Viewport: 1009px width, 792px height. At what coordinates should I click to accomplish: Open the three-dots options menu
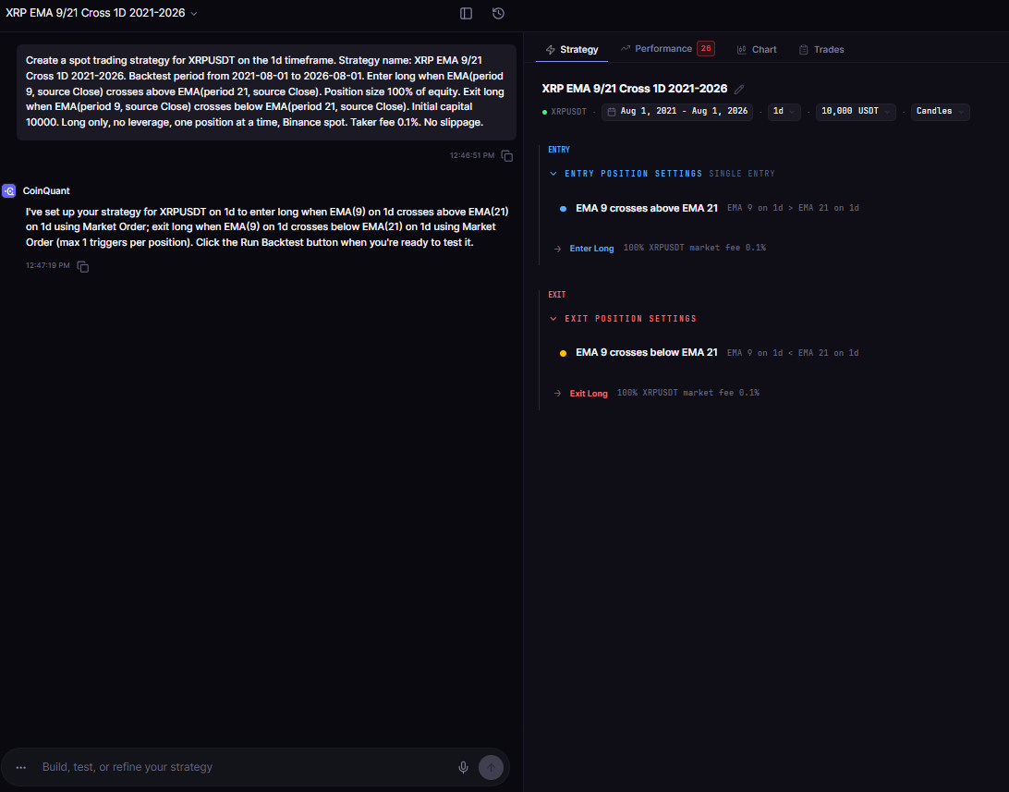pyautogui.click(x=21, y=767)
